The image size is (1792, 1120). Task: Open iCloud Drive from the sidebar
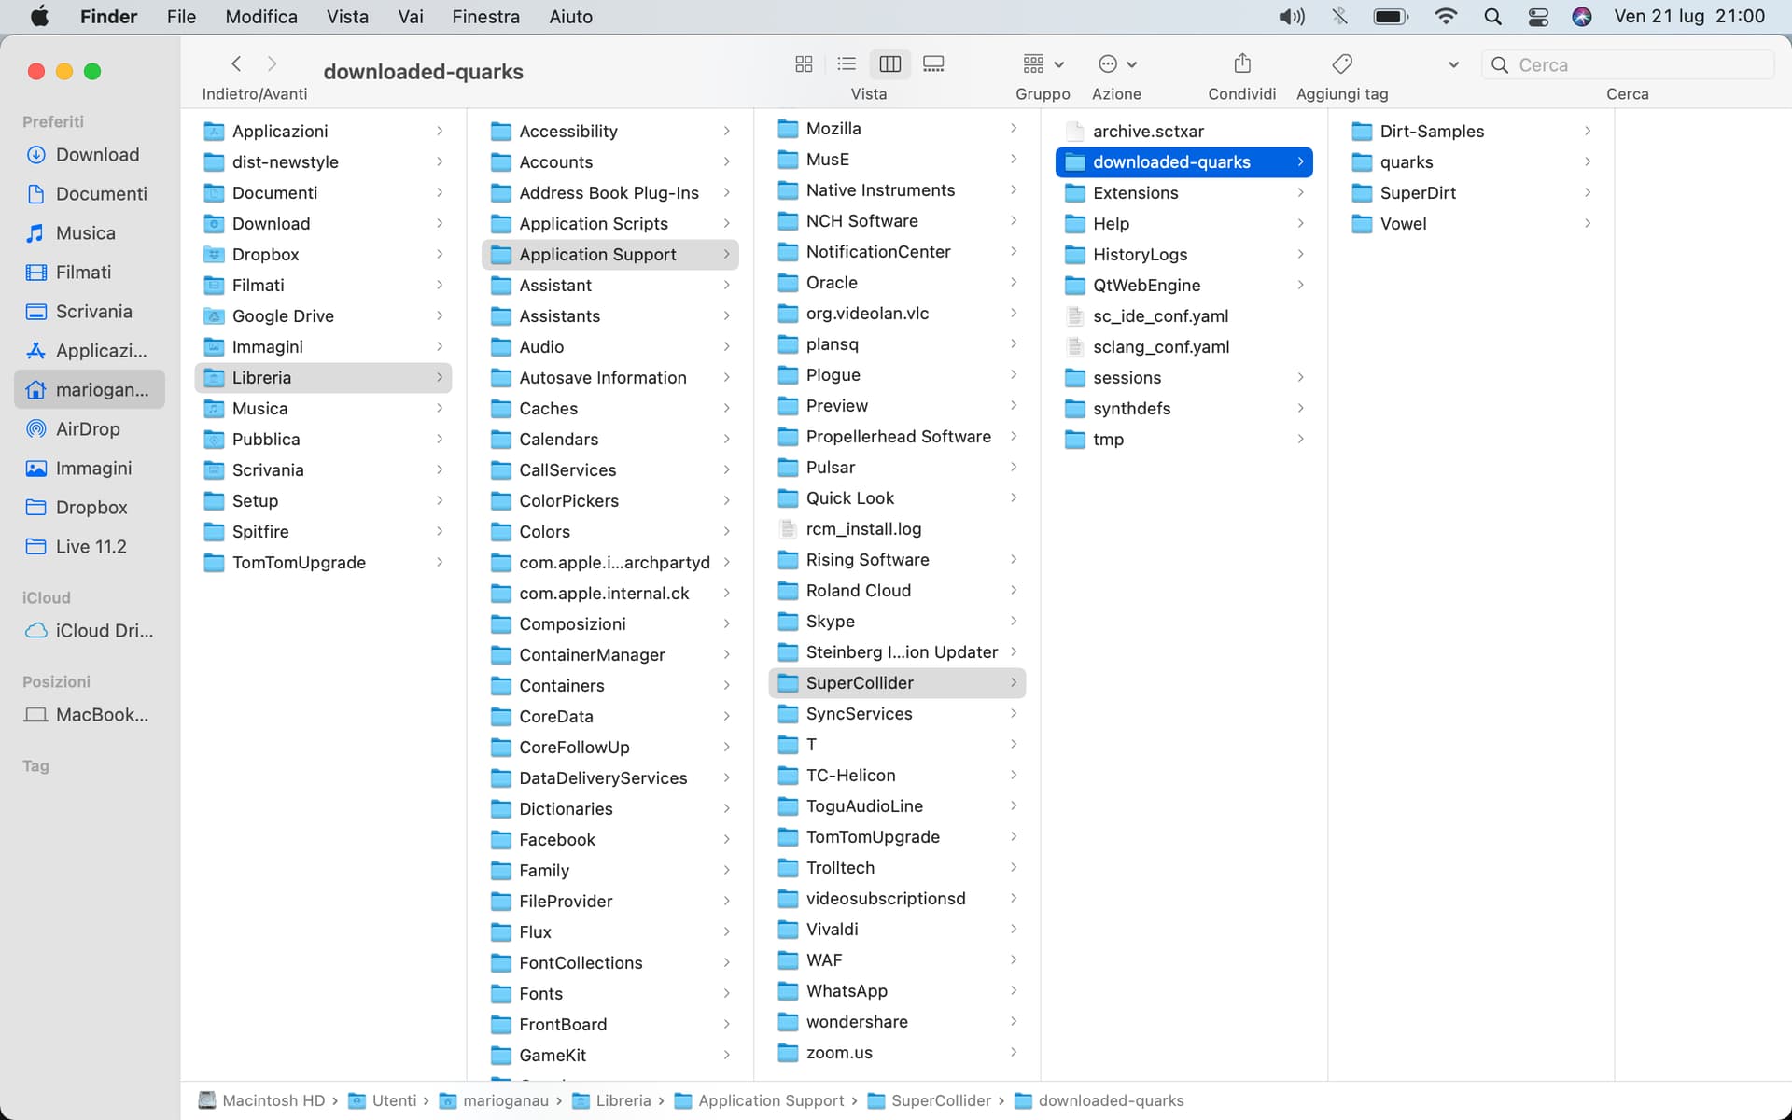pos(104,631)
